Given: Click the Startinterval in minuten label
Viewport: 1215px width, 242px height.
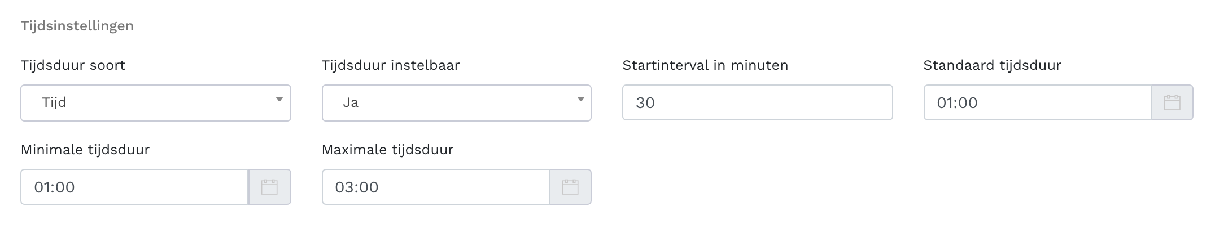Looking at the screenshot, I should coord(705,65).
